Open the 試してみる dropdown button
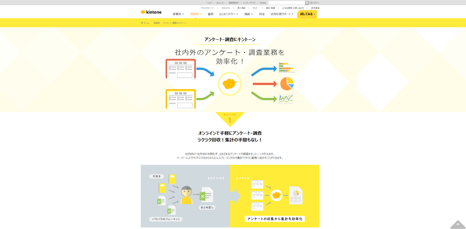The height and width of the screenshot is (229, 466). 307,14
